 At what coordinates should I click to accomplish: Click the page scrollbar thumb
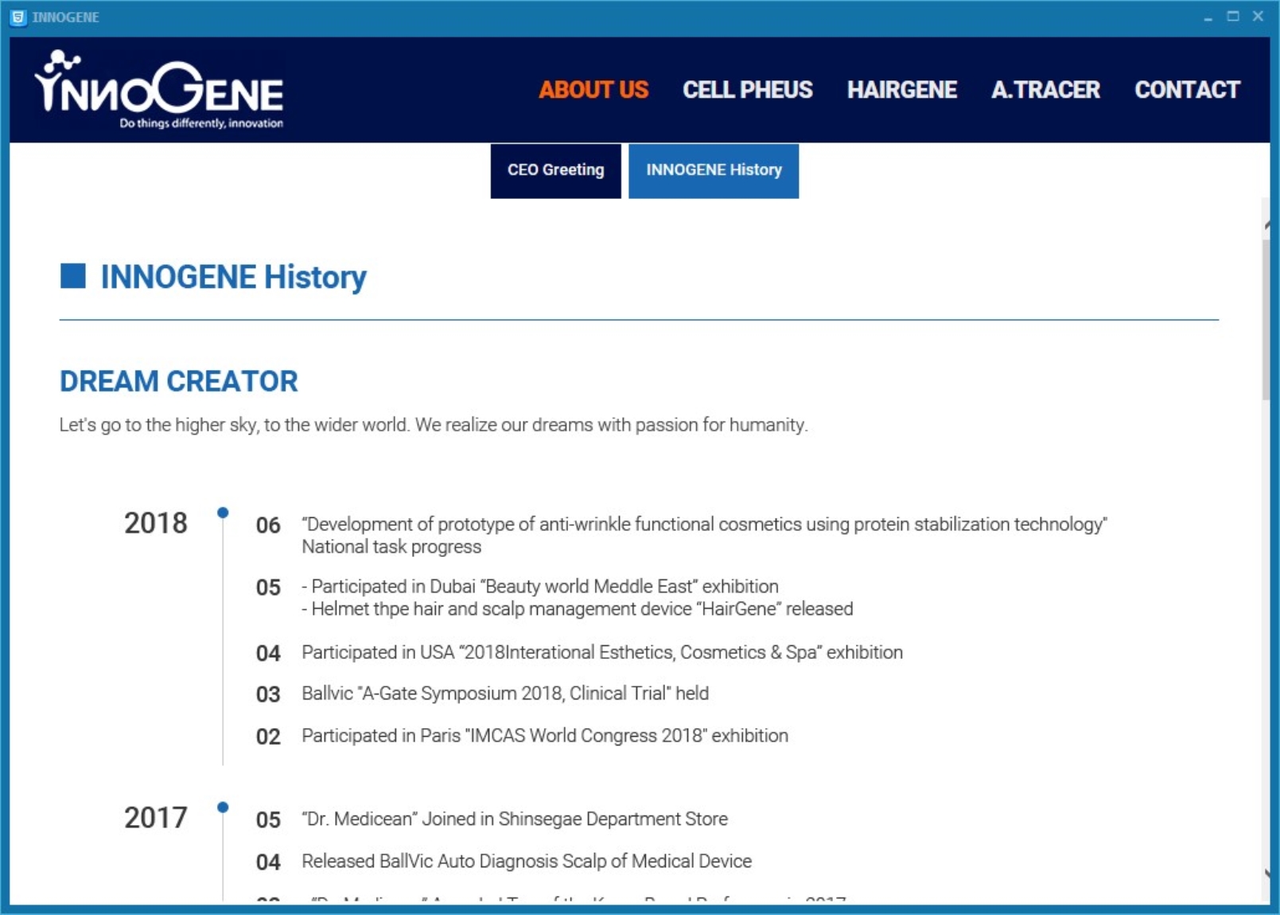[x=1266, y=318]
